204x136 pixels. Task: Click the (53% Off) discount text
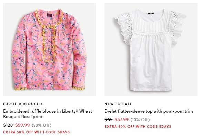point(41,125)
